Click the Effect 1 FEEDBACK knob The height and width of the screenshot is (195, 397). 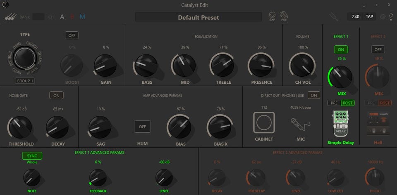[x=98, y=178]
